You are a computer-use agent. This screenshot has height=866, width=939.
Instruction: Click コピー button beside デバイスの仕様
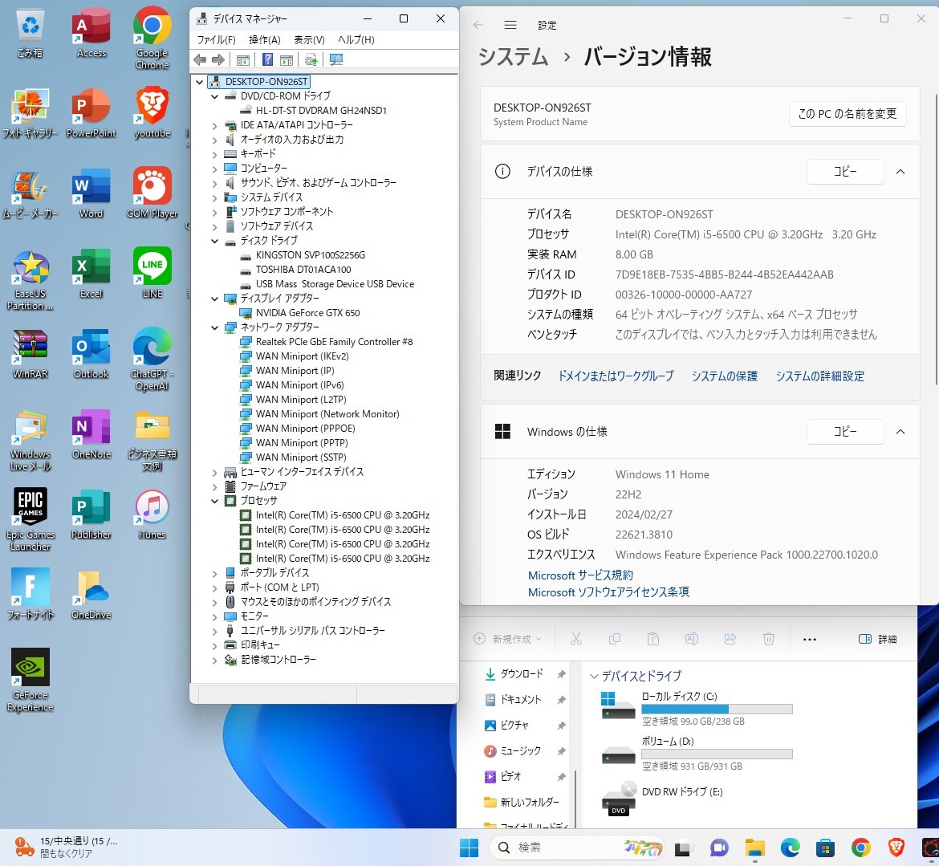[845, 172]
